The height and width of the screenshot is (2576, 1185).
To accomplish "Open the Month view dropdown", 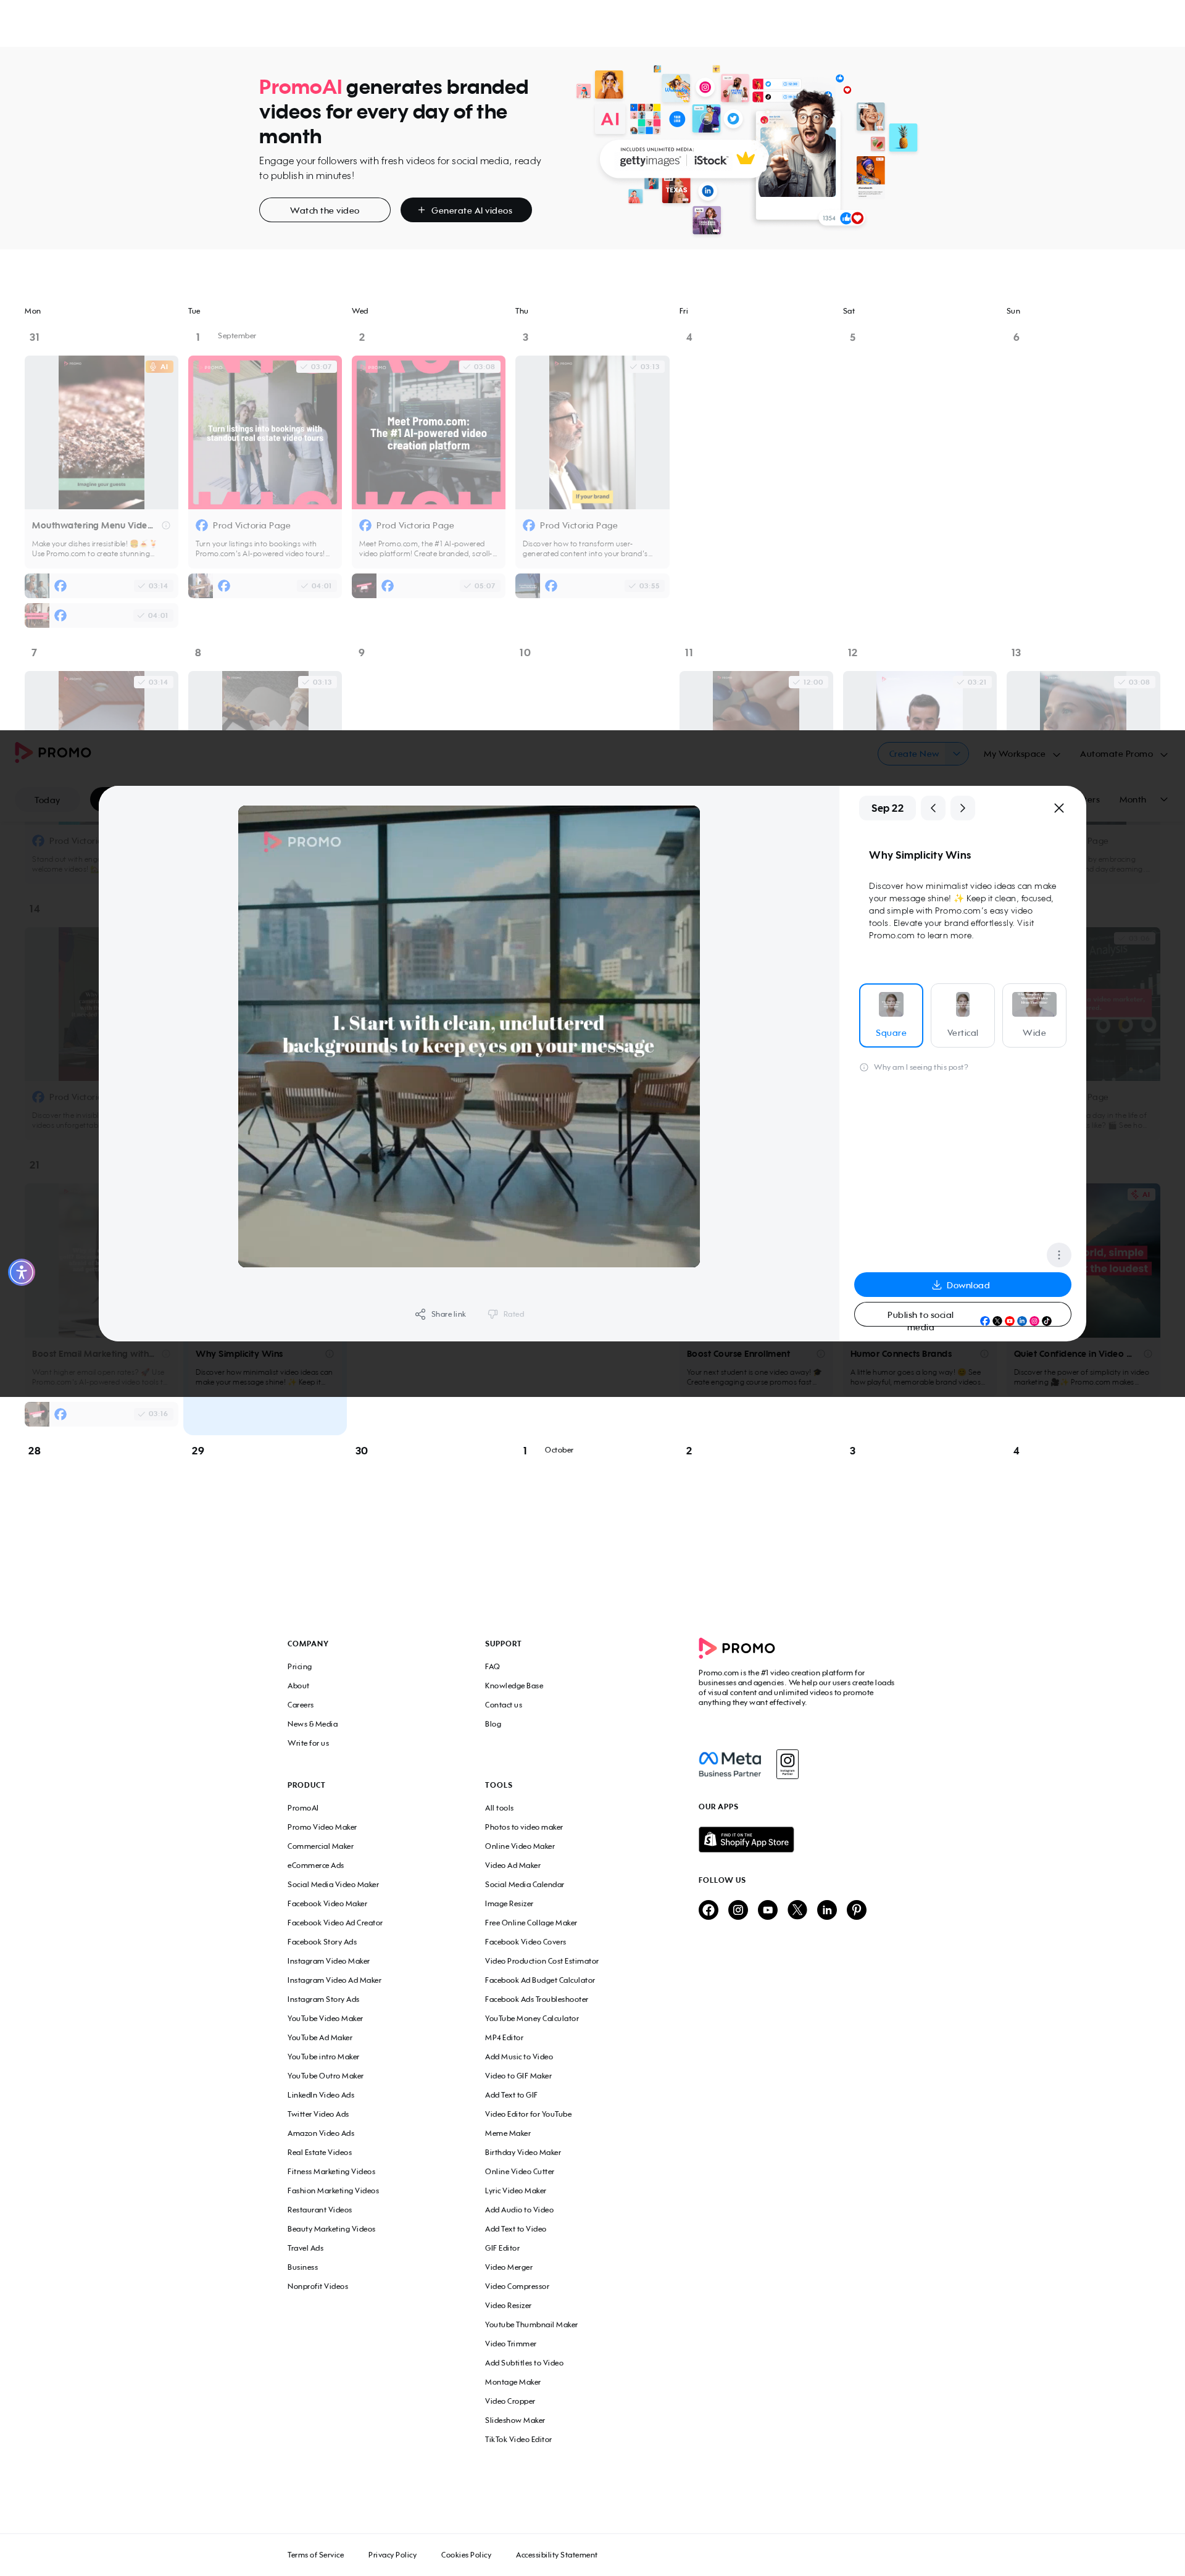I will click(x=1143, y=800).
